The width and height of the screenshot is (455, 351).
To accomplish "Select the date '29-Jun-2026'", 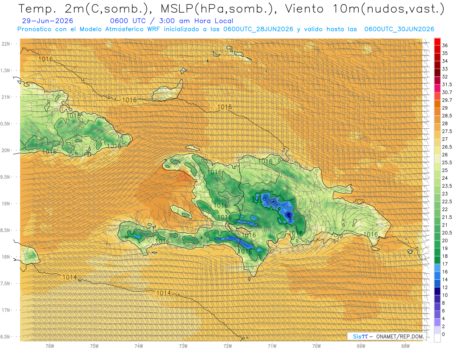I will tap(48, 21).
